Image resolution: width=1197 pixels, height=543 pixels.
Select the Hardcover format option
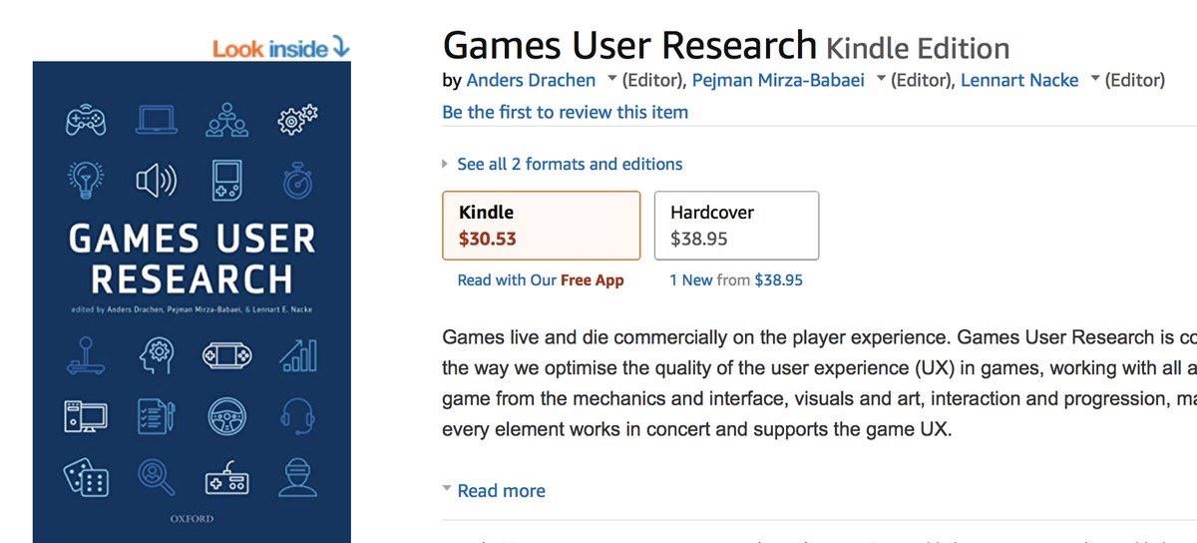pos(736,226)
